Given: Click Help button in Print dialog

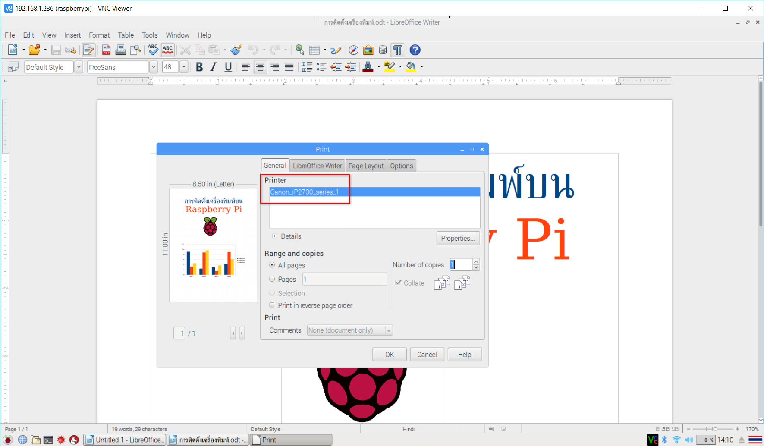Looking at the screenshot, I should [x=465, y=355].
